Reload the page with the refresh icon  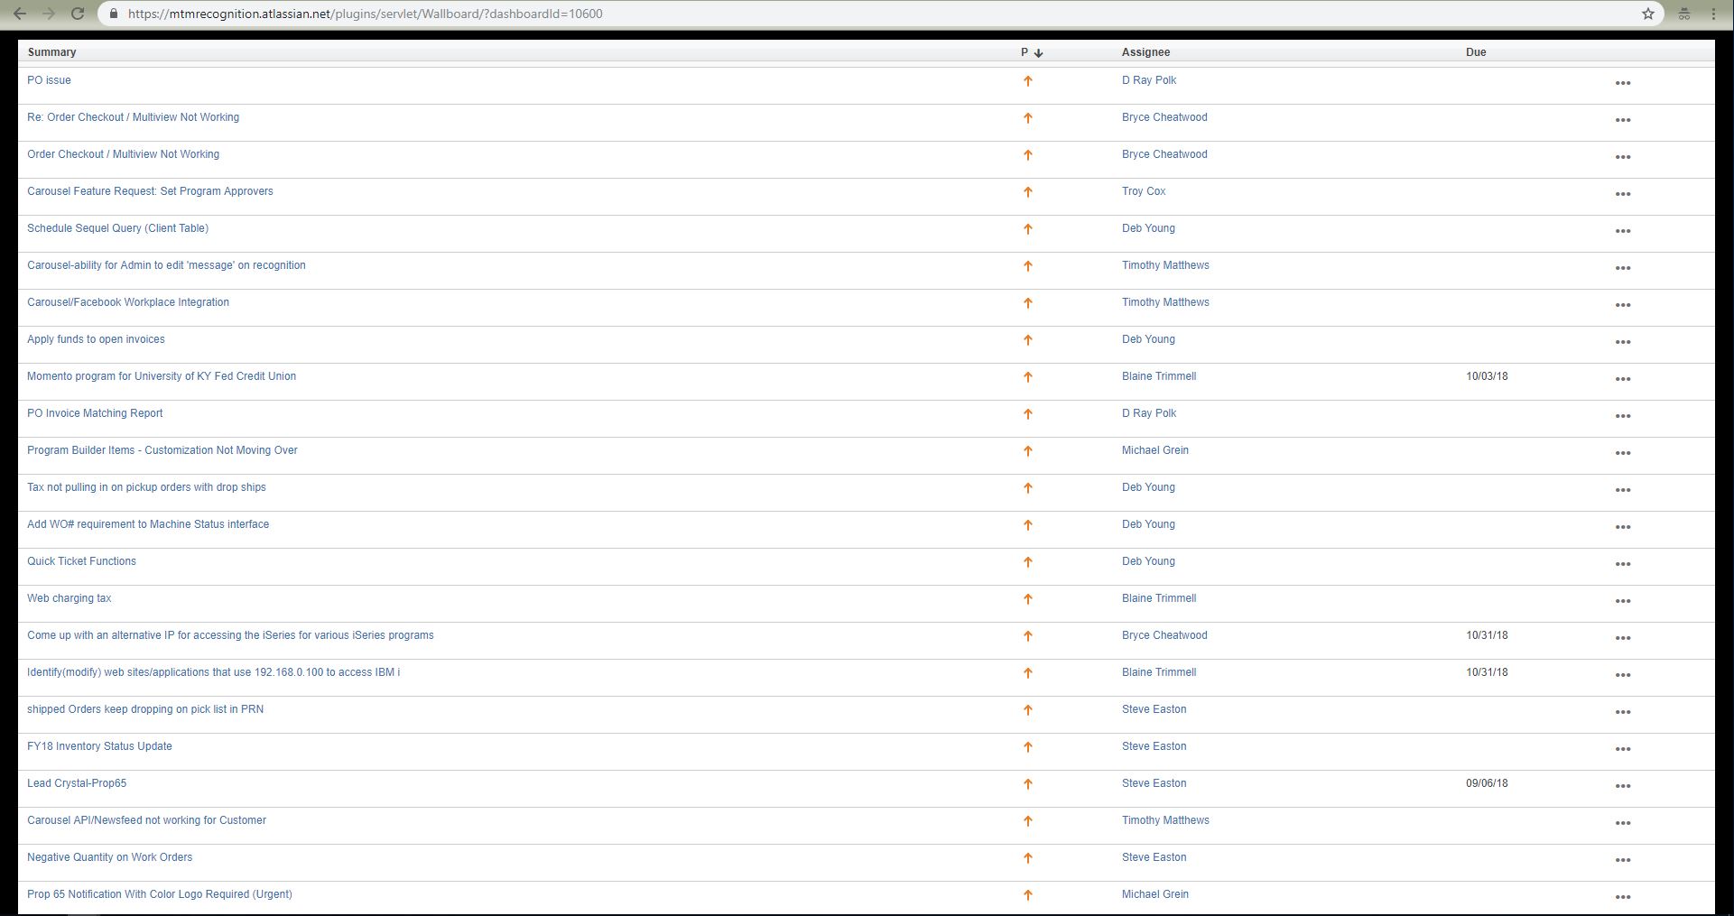76,14
